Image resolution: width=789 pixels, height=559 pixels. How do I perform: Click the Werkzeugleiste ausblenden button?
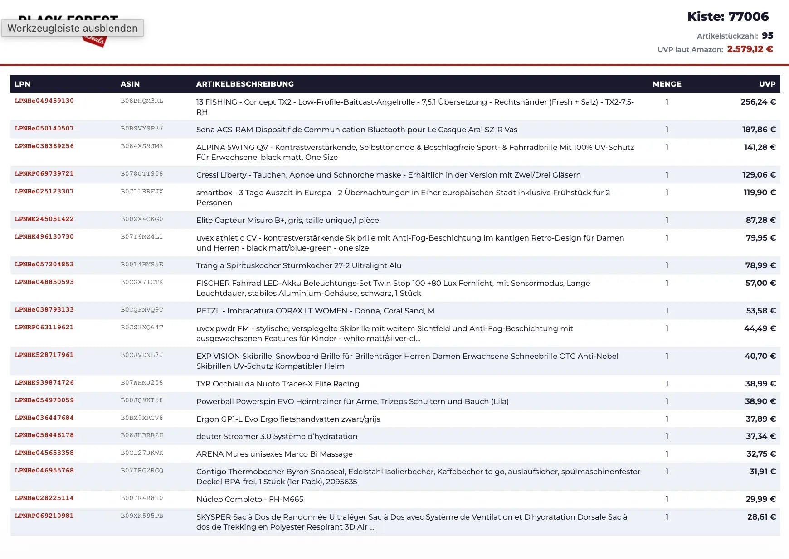73,28
